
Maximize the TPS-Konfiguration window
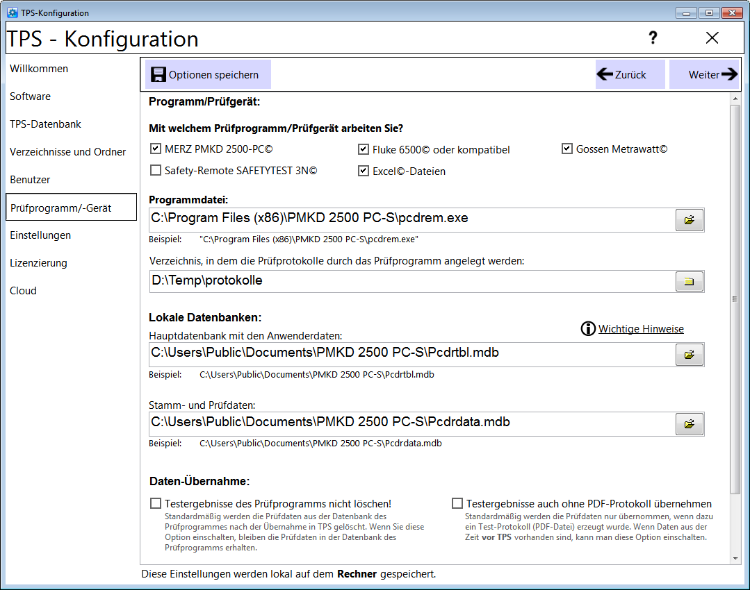(x=709, y=13)
